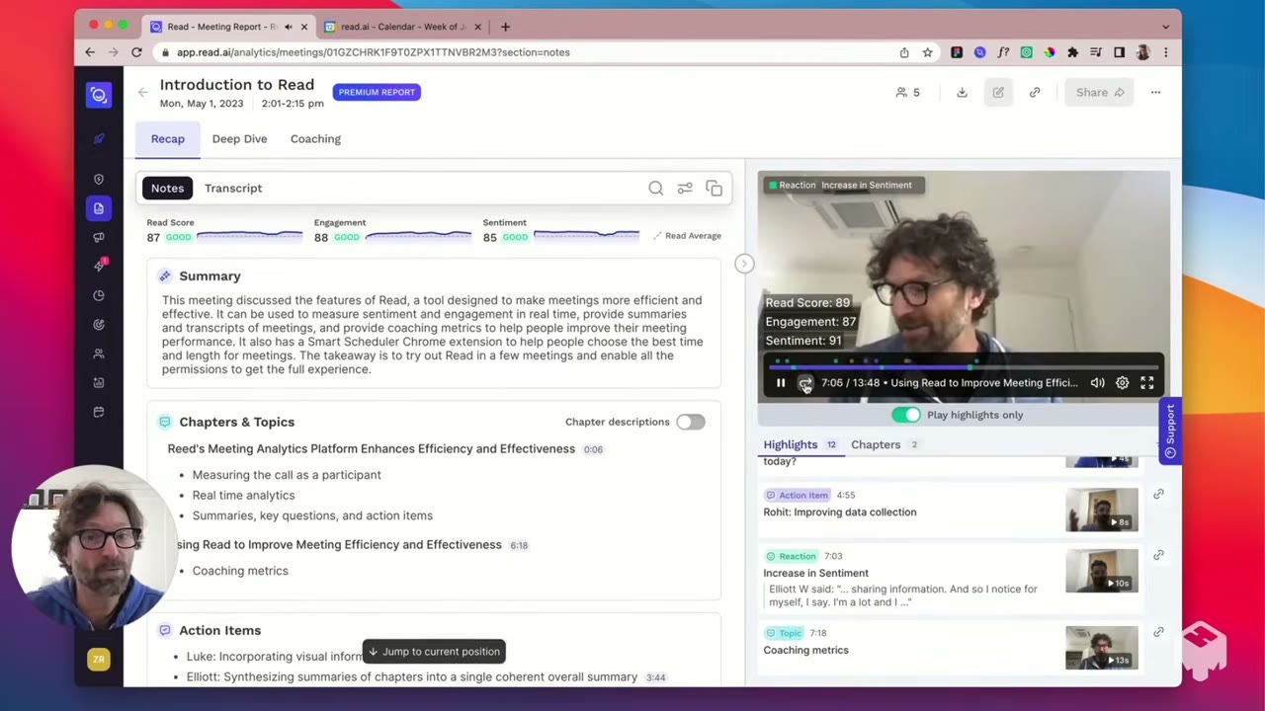This screenshot has width=1265, height=711.
Task: Open video settings gear
Action: pos(1122,383)
